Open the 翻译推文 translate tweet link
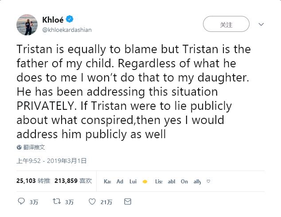The image size is (281, 217). click(x=34, y=147)
